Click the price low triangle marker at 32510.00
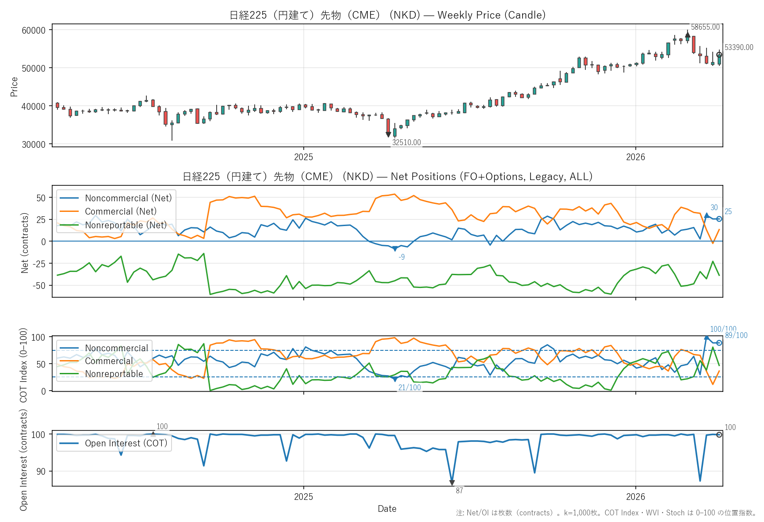 point(388,134)
